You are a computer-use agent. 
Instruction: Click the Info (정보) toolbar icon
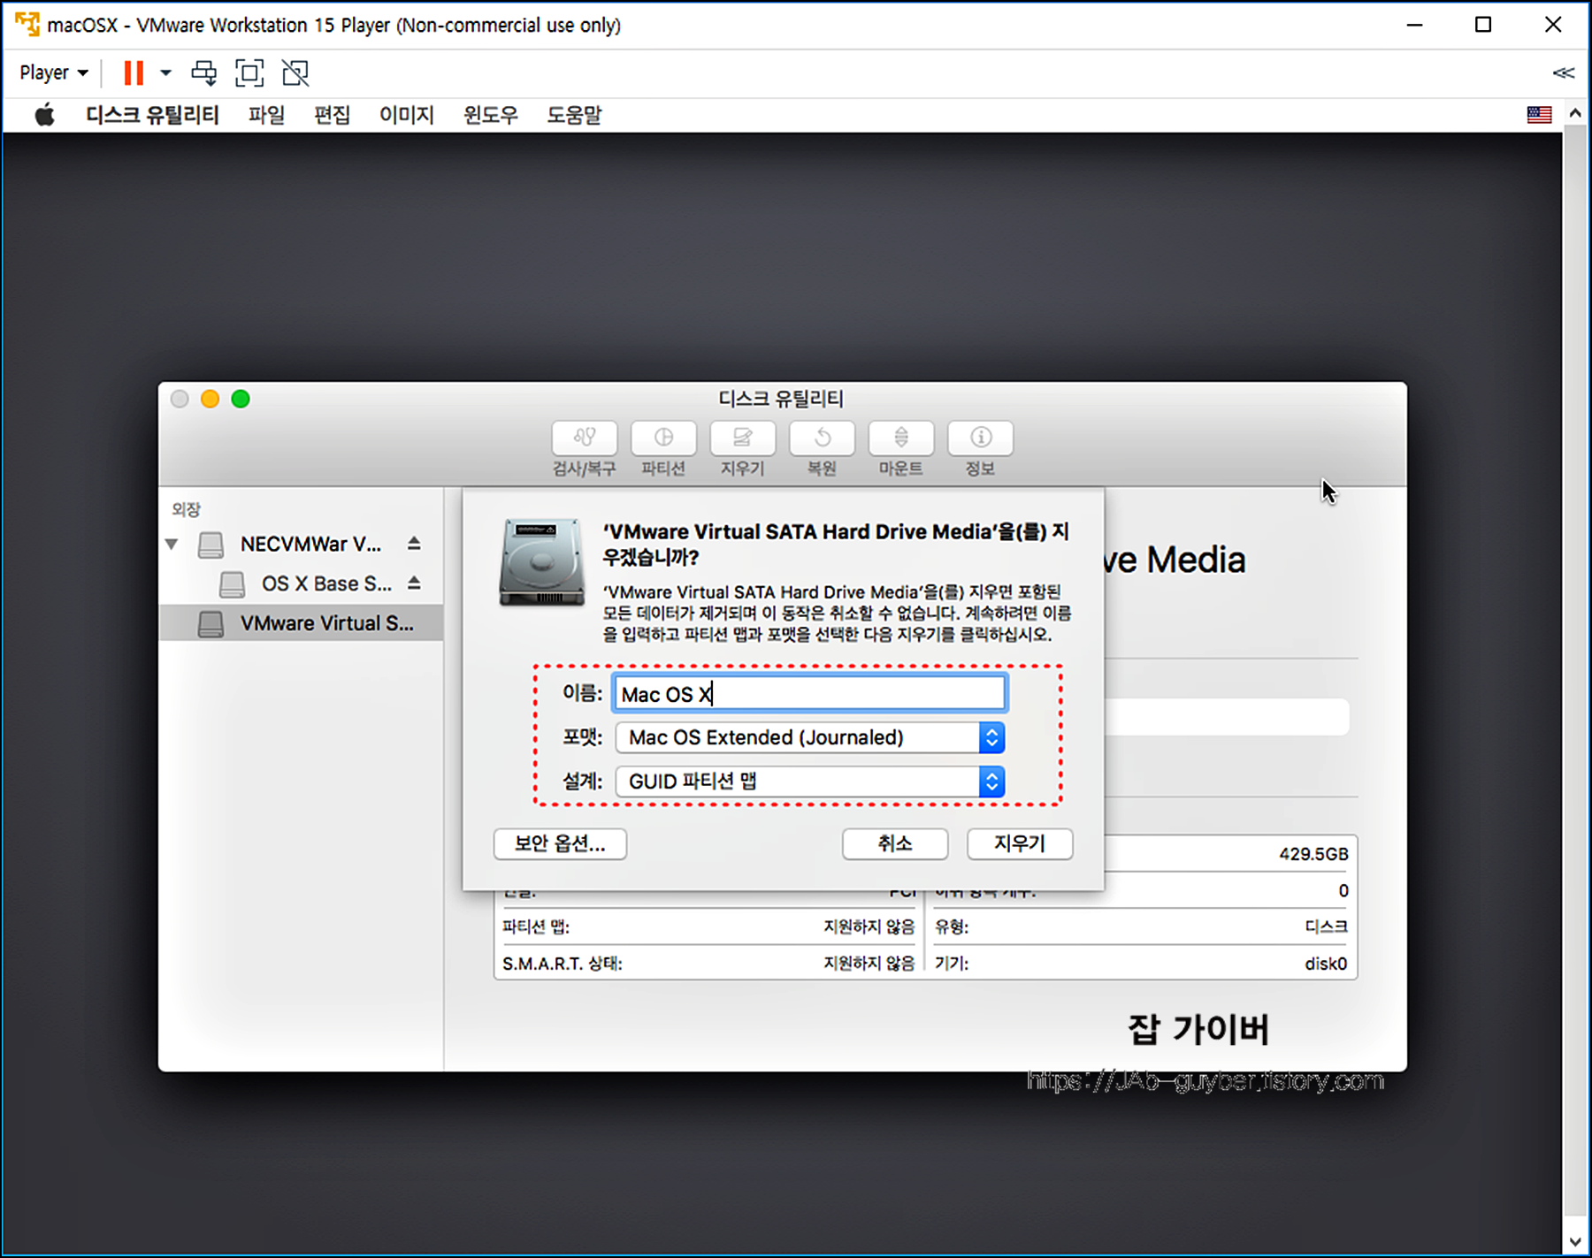[980, 438]
